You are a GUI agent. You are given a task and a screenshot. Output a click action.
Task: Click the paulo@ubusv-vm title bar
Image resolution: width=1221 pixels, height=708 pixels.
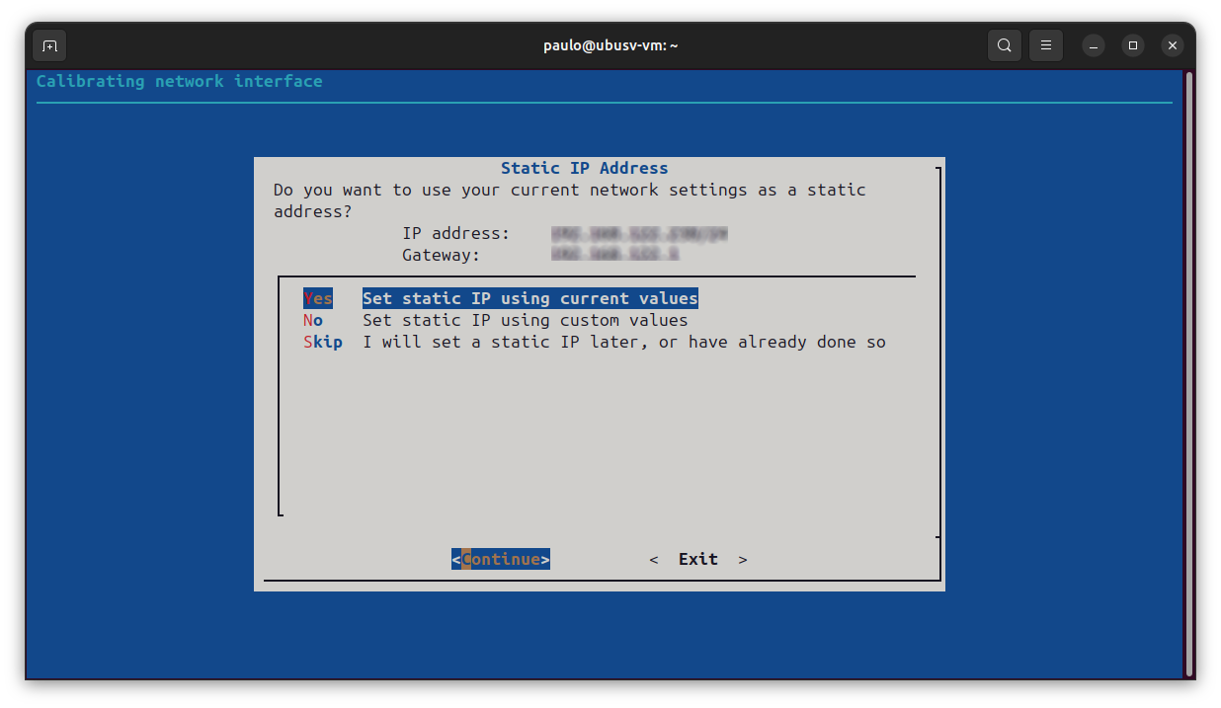610,44
